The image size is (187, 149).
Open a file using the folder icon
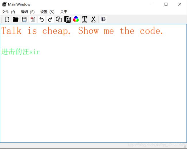(16, 19)
